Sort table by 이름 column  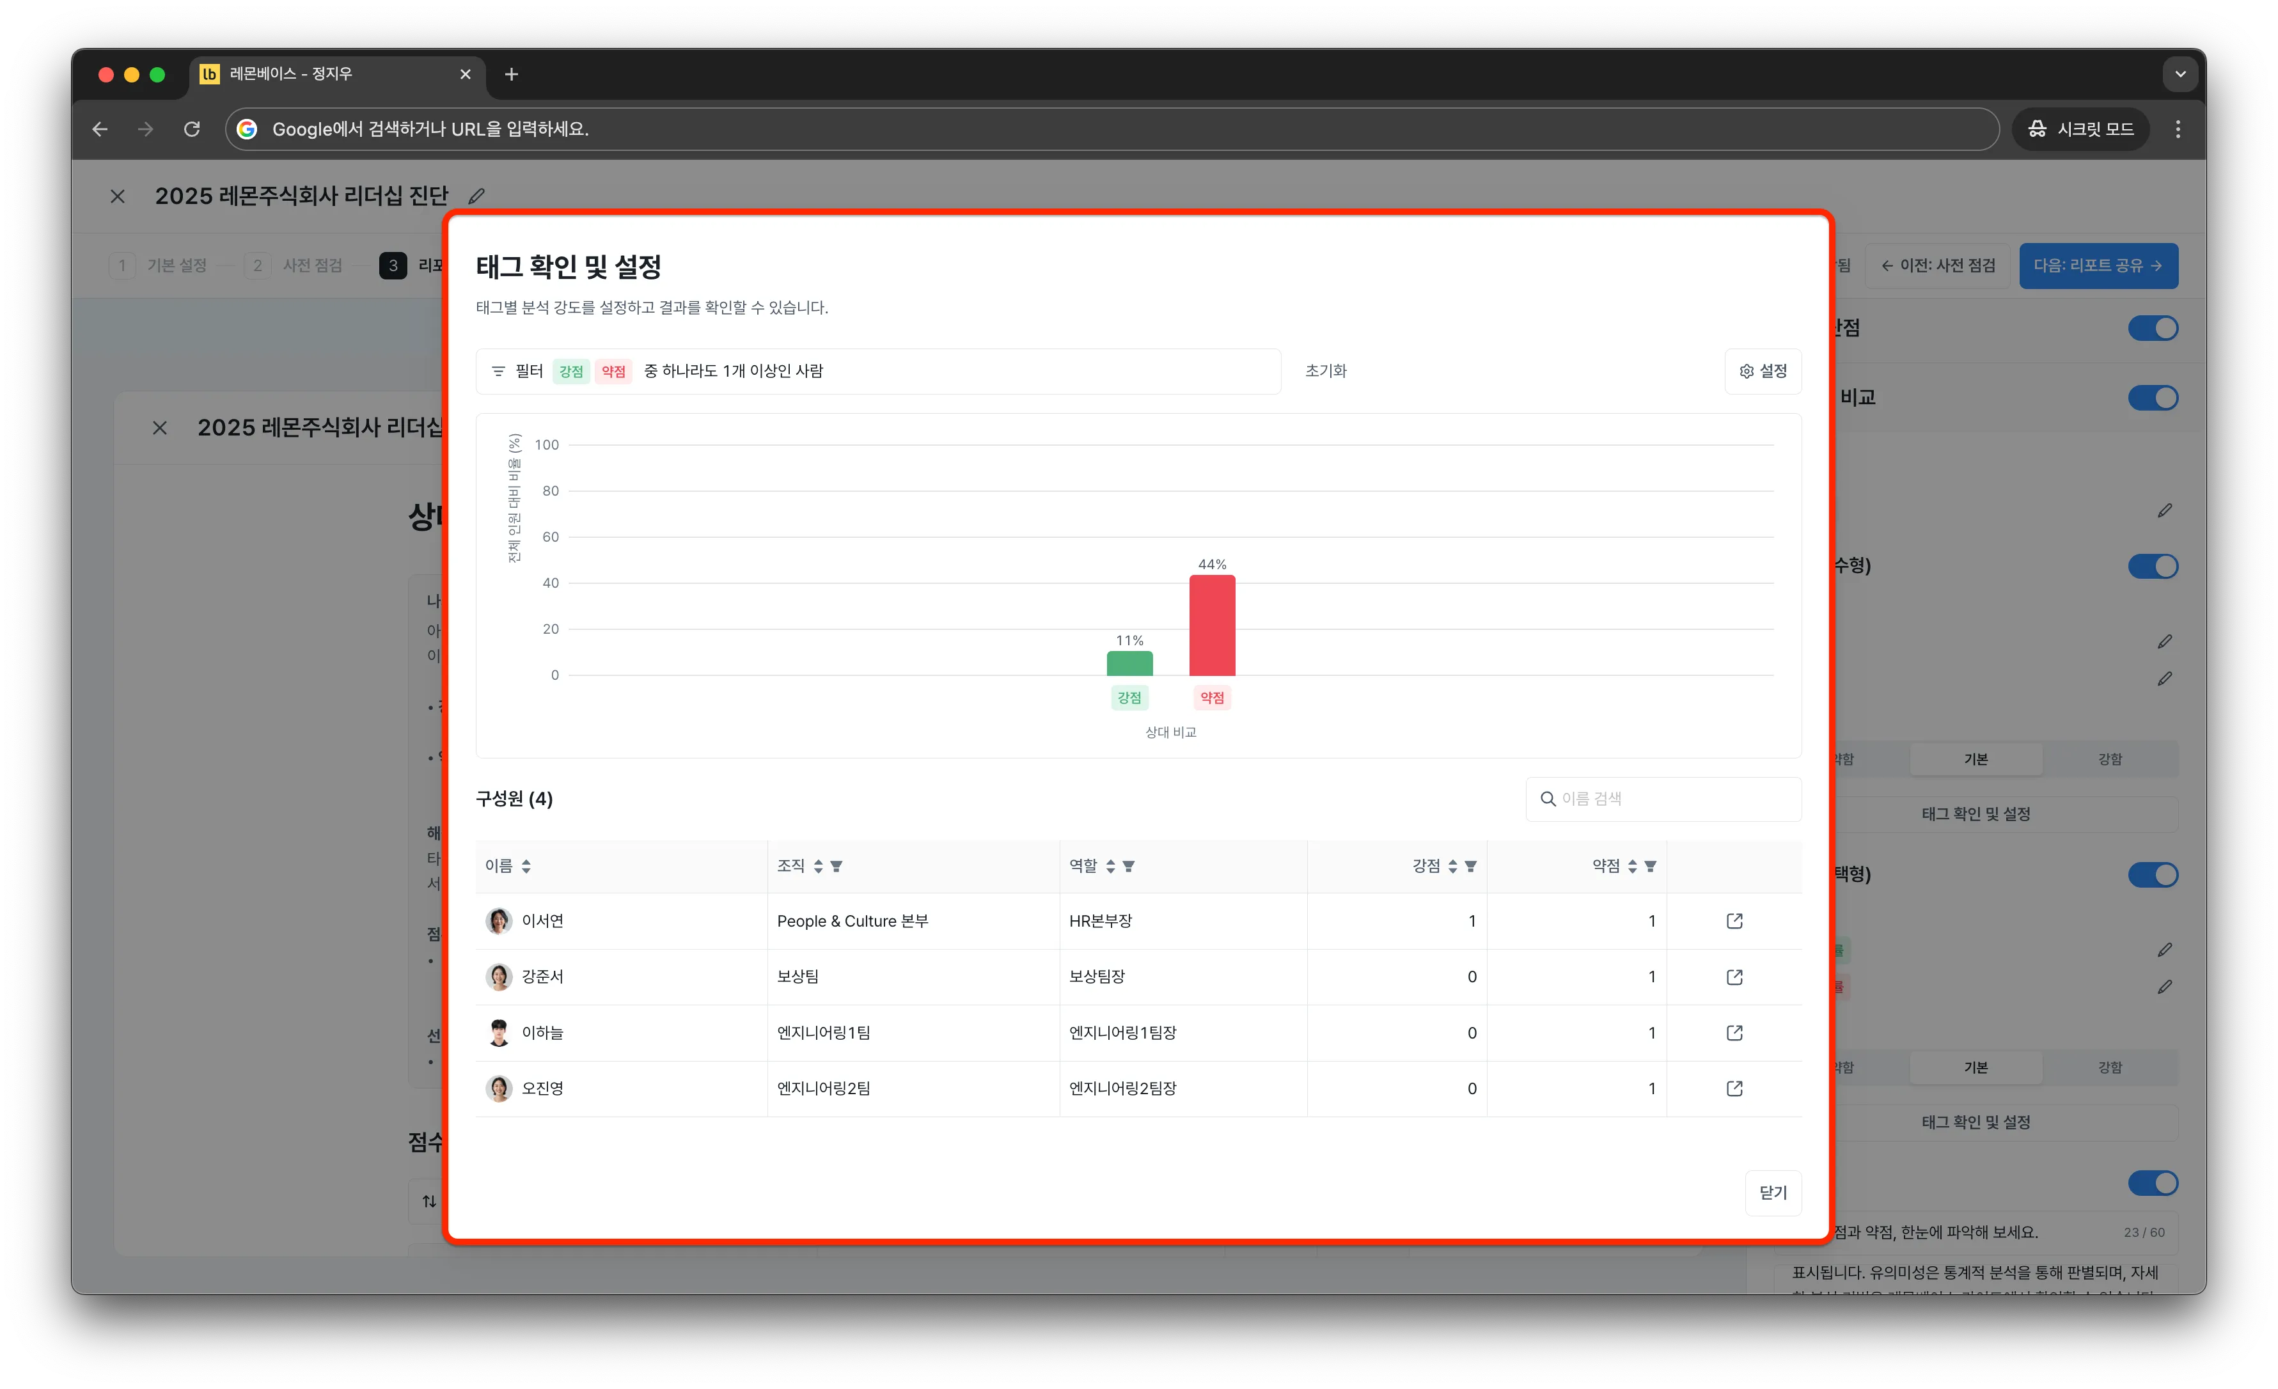click(x=526, y=866)
